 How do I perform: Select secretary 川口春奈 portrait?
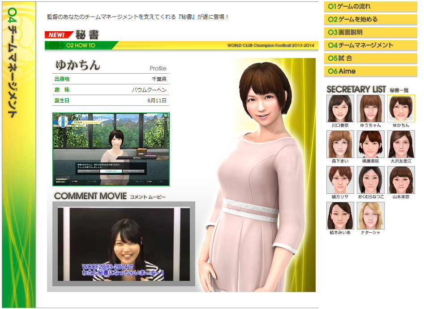[340, 109]
